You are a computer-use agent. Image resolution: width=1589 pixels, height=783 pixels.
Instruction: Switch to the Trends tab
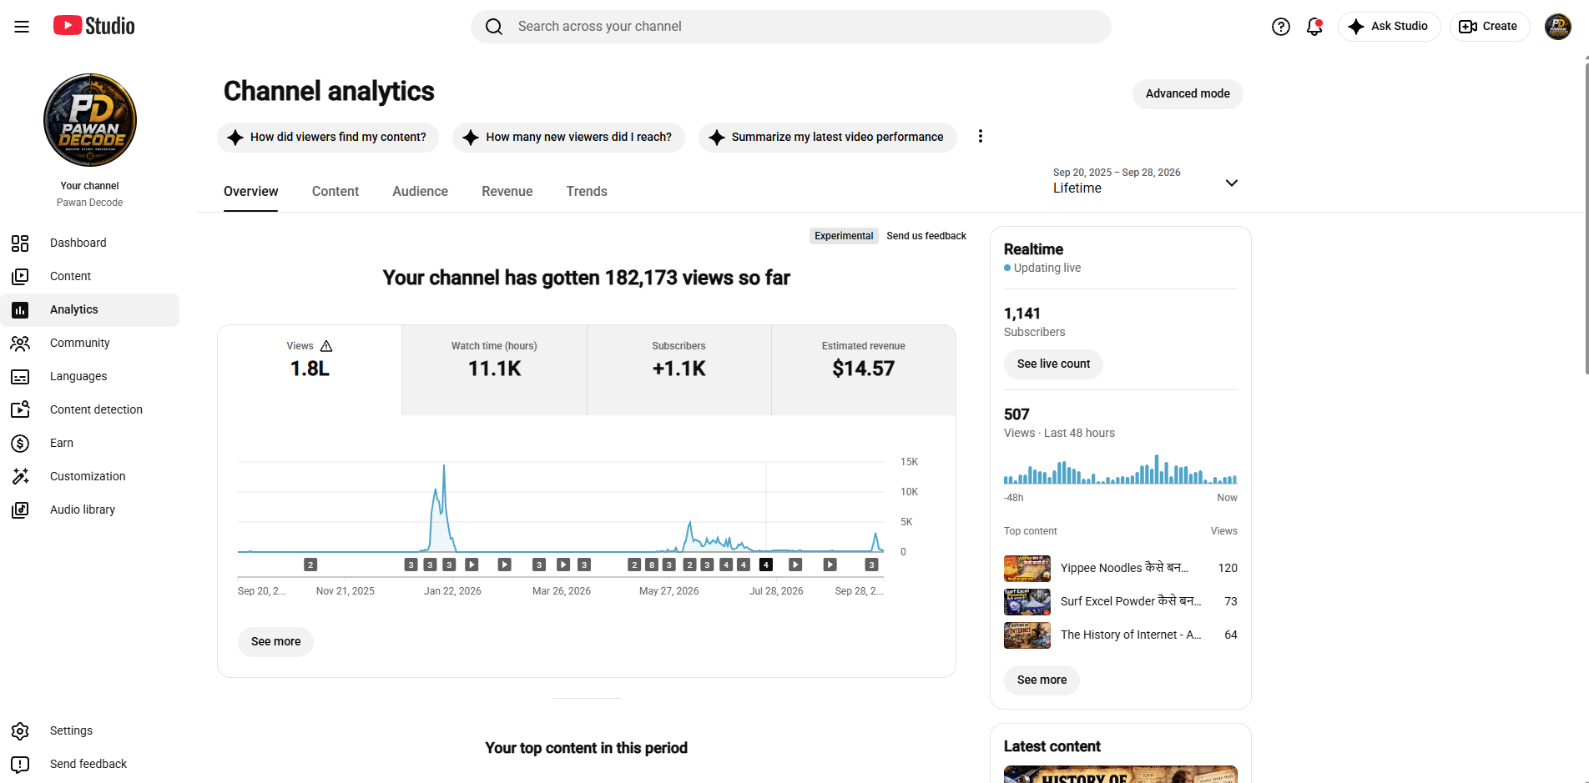pyautogui.click(x=587, y=192)
